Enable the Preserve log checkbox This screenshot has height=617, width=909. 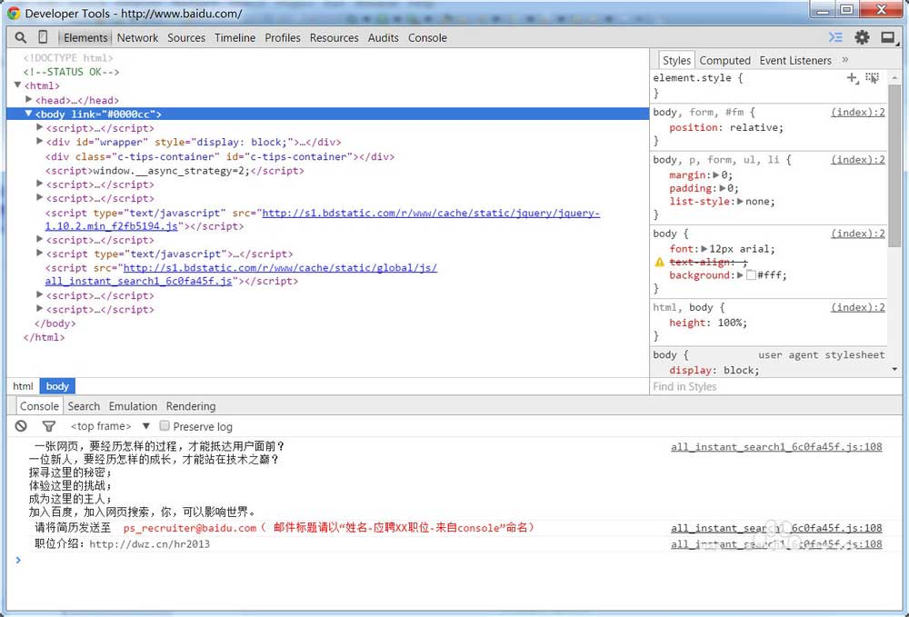(165, 426)
